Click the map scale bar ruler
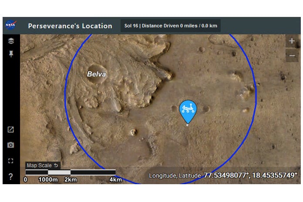This screenshot has width=303, height=202. pyautogui.click(x=71, y=172)
